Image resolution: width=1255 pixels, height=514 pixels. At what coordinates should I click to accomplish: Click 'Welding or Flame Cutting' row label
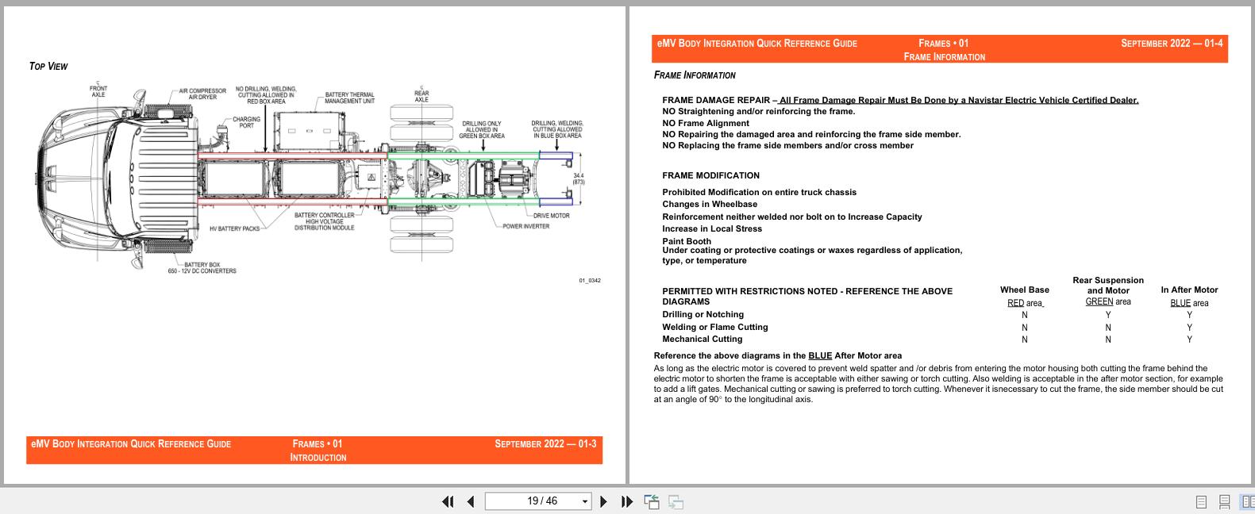point(714,327)
